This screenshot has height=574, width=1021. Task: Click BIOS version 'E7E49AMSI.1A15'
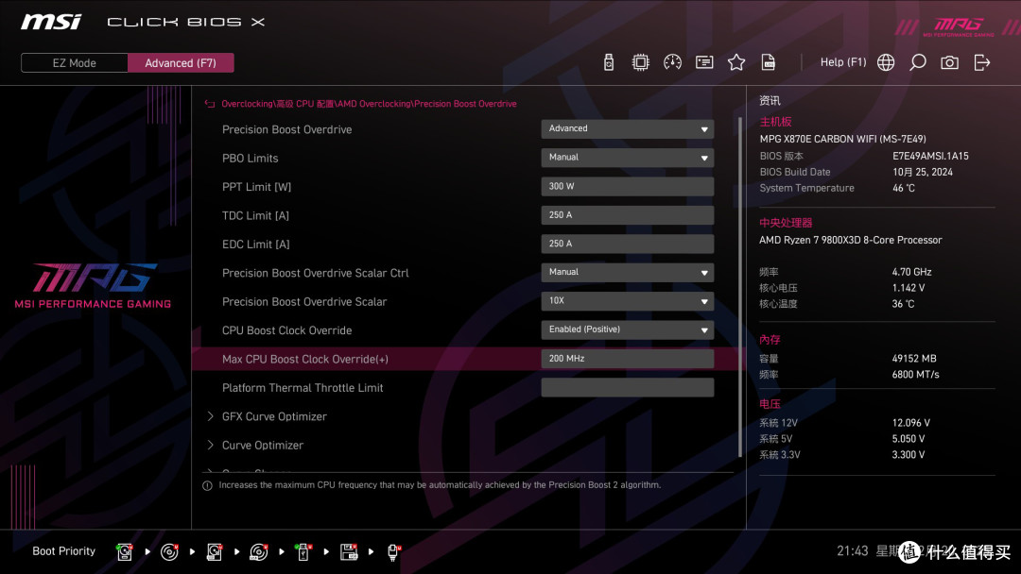coord(930,156)
